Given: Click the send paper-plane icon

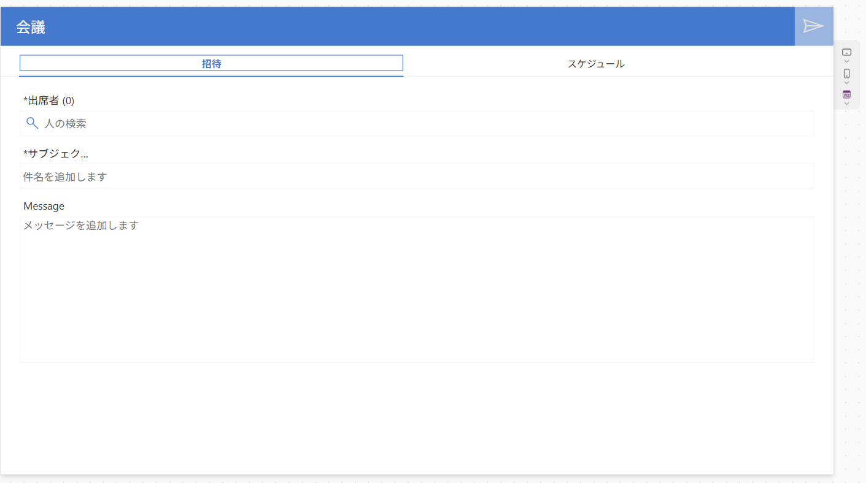Looking at the screenshot, I should 813,26.
